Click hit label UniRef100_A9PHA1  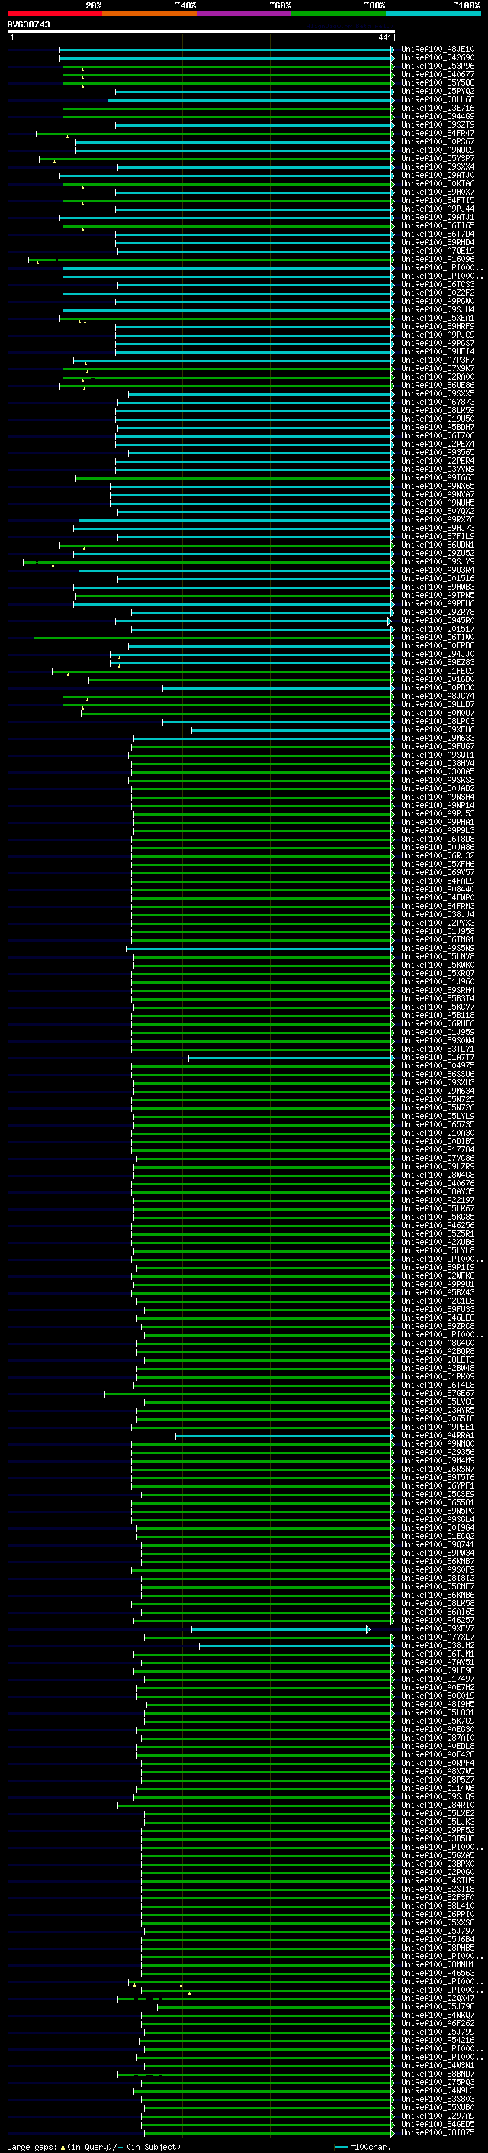(438, 823)
